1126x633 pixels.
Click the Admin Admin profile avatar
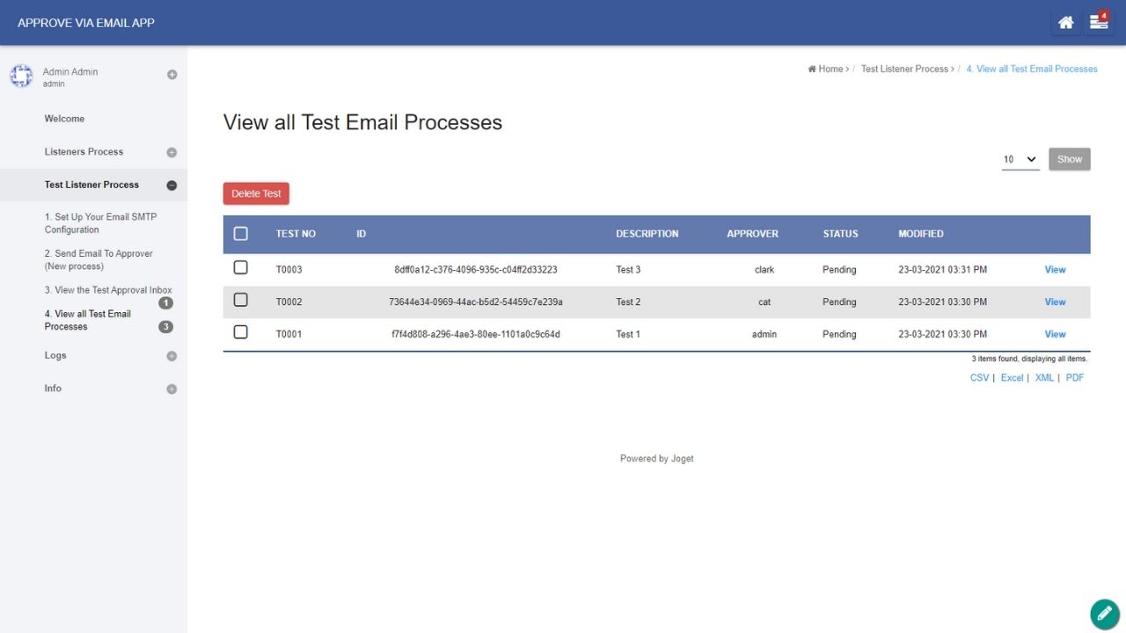21,76
